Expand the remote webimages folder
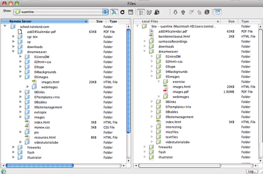 (28, 87)
